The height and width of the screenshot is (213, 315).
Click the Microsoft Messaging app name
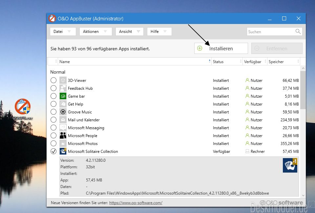[86, 128]
